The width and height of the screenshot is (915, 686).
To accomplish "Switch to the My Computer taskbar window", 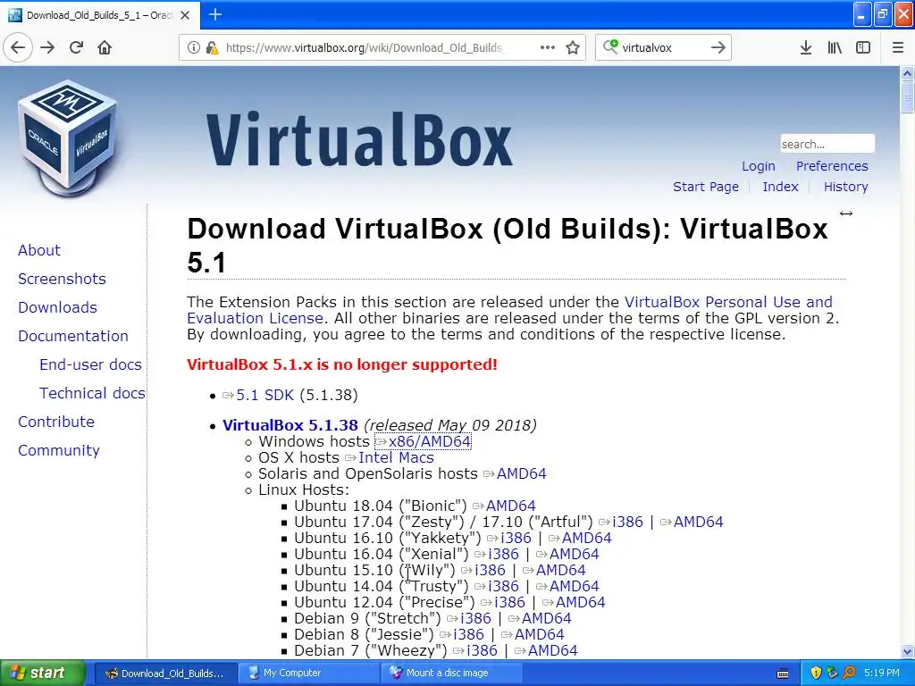I will coord(307,673).
